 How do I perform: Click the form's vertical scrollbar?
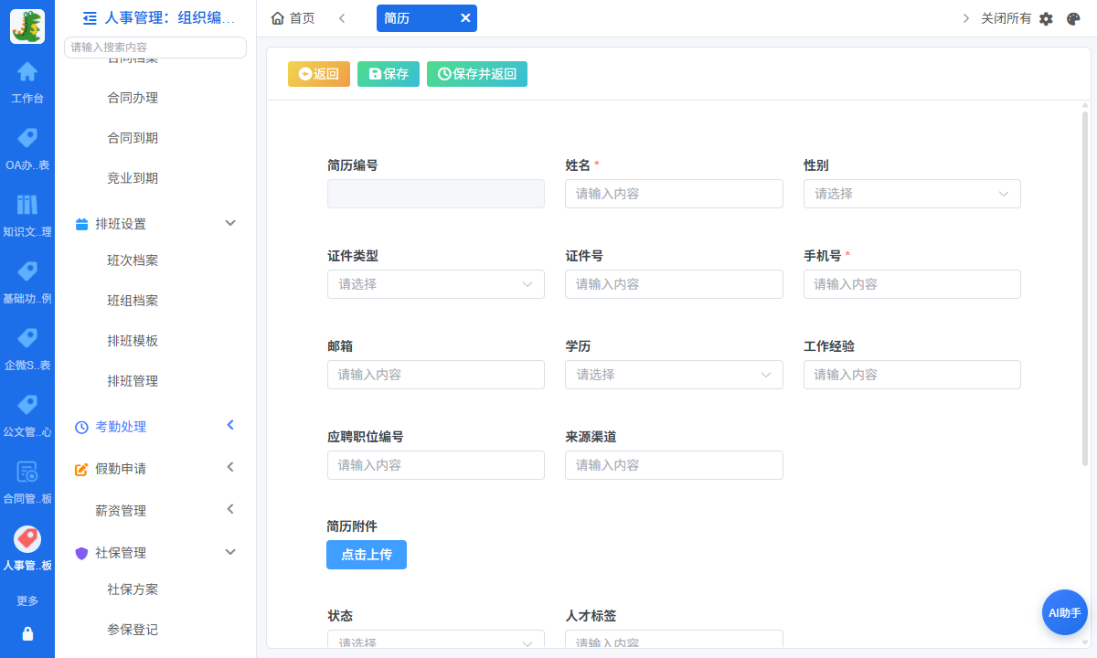point(1085,288)
